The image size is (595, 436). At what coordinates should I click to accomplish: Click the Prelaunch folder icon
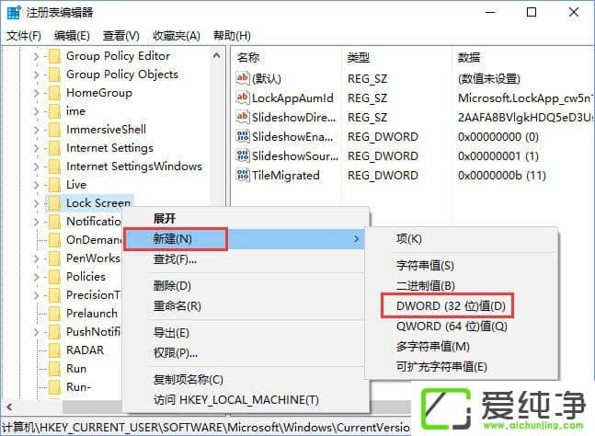pos(54,314)
